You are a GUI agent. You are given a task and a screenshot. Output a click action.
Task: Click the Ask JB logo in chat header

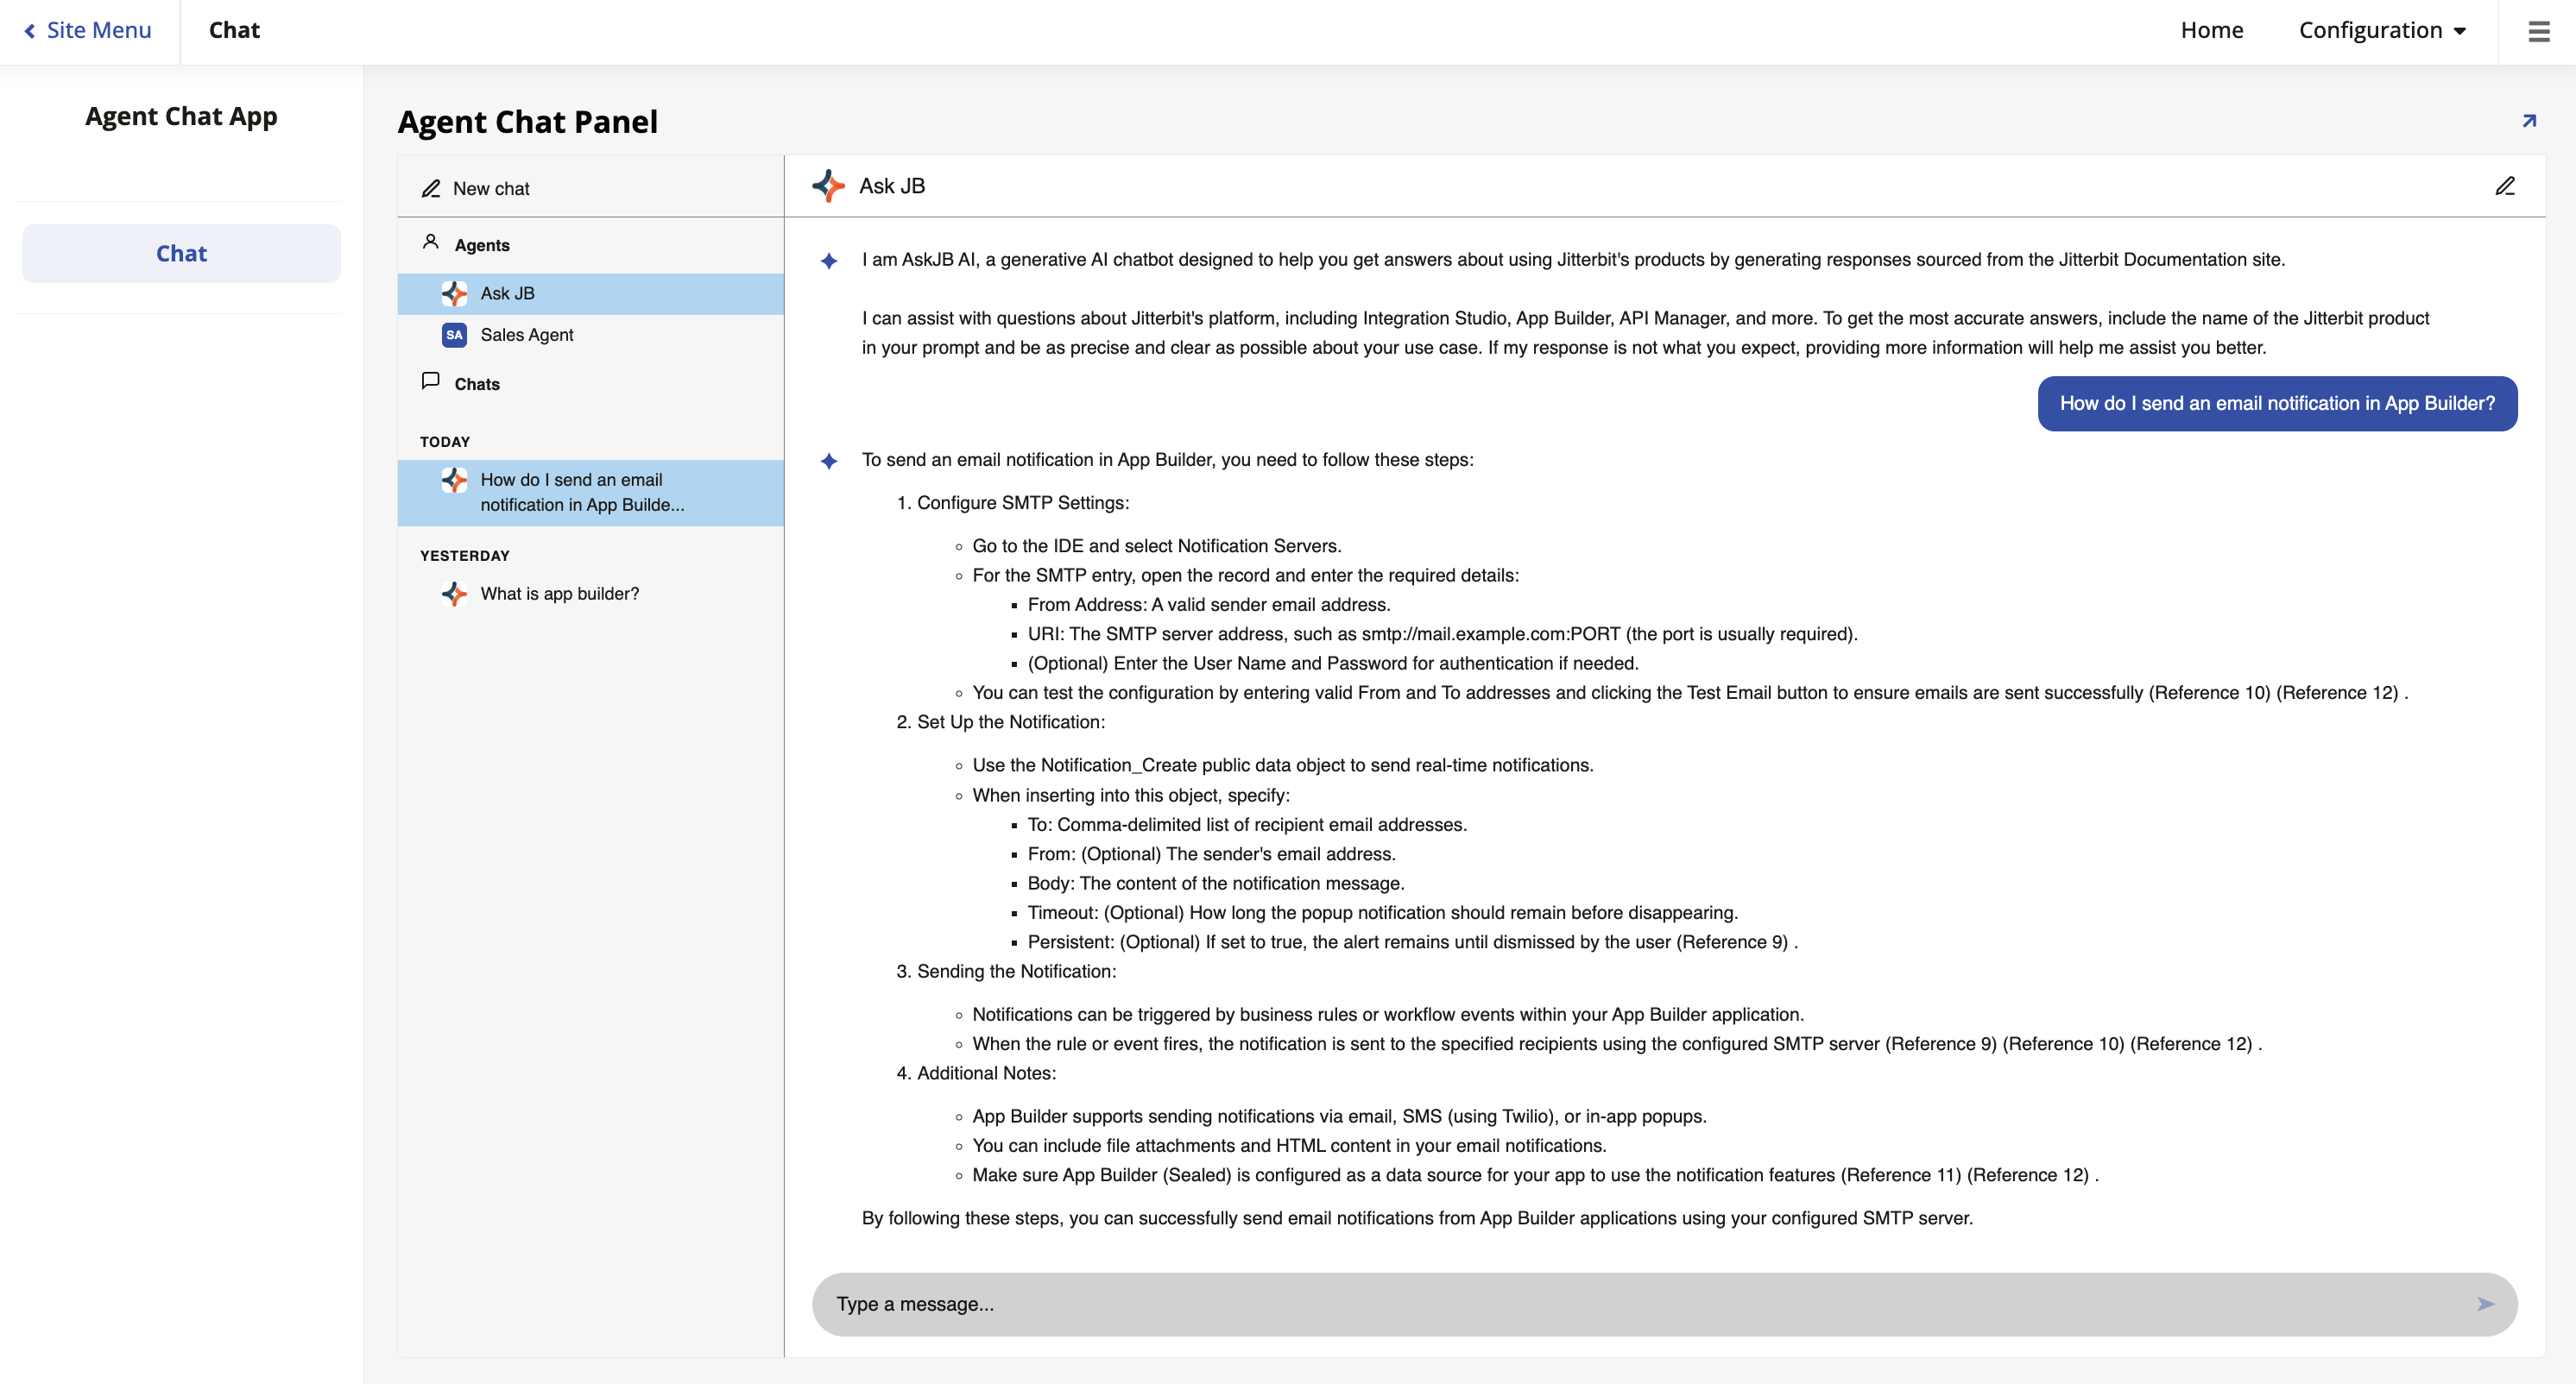point(828,186)
